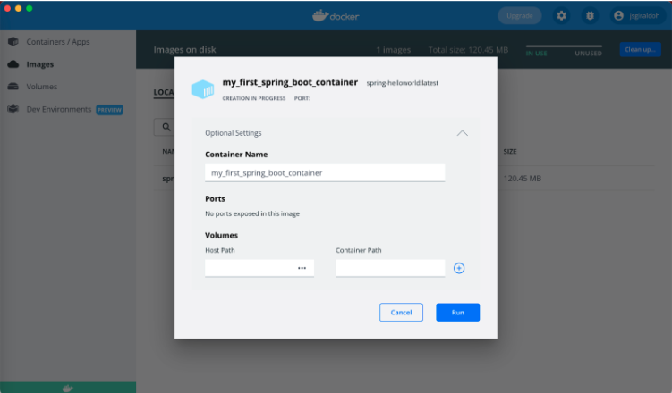The width and height of the screenshot is (672, 393).
Task: Open Settings via the gear icon
Action: click(x=561, y=15)
